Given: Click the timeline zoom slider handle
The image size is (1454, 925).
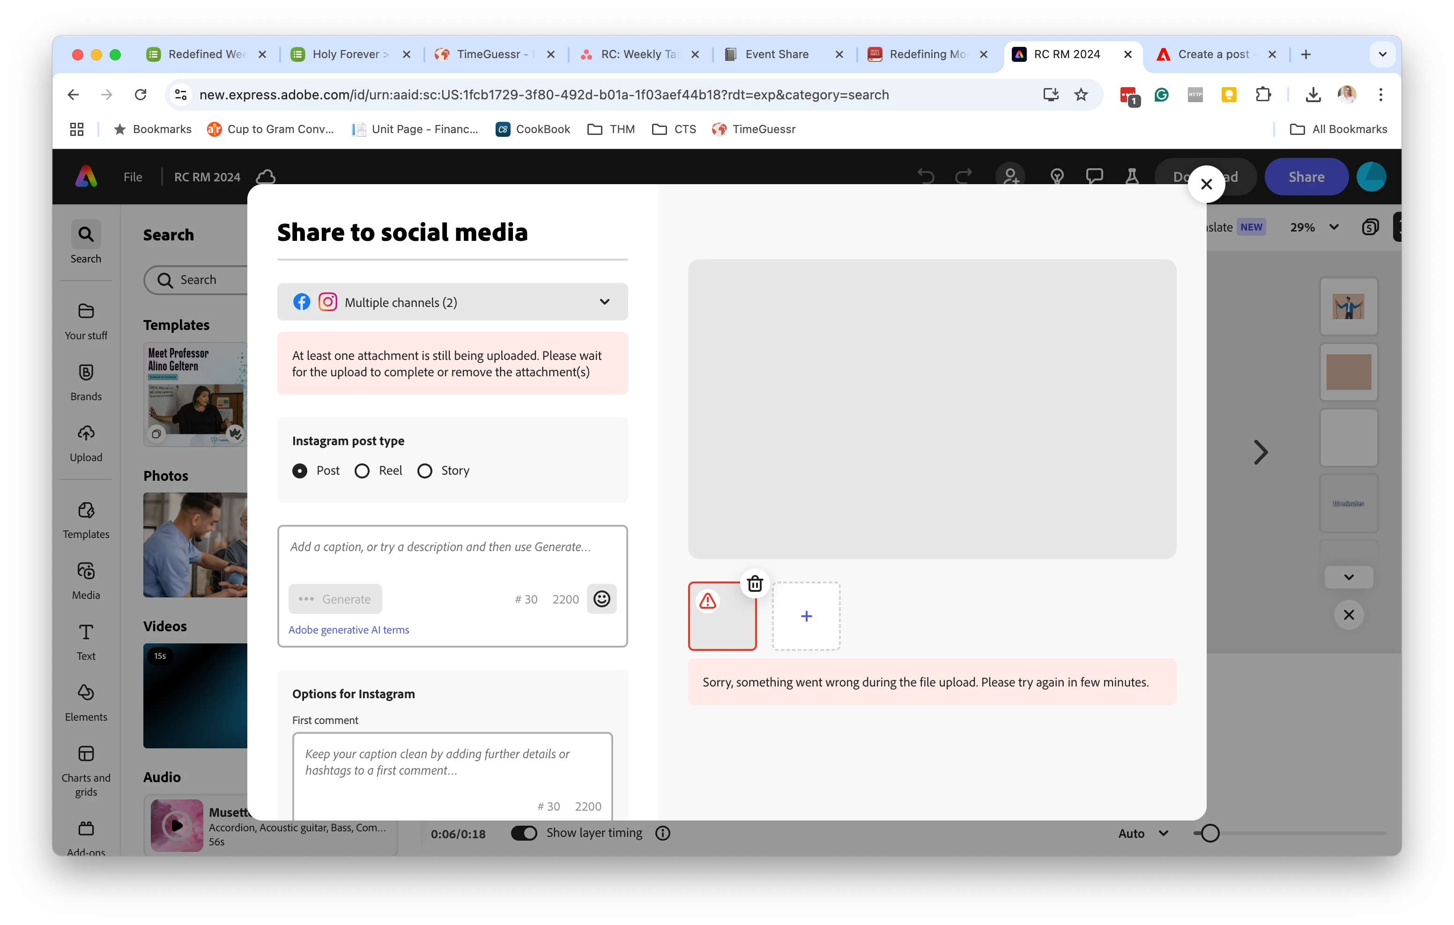Looking at the screenshot, I should tap(1209, 833).
